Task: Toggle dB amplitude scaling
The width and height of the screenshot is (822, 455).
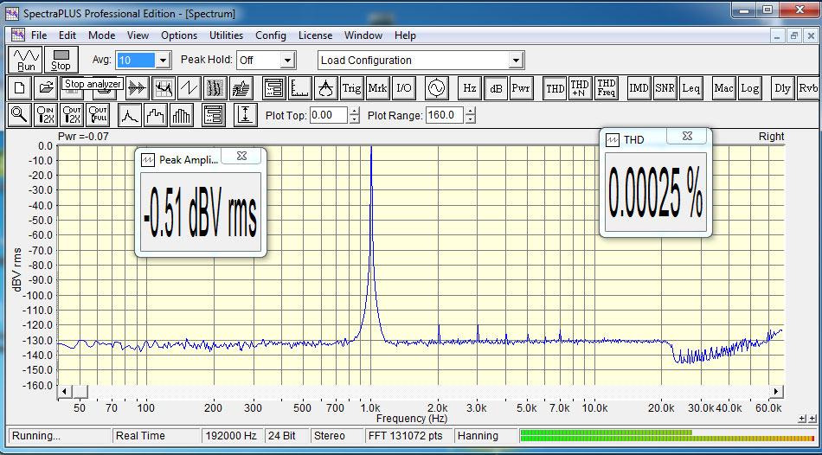Action: 496,87
